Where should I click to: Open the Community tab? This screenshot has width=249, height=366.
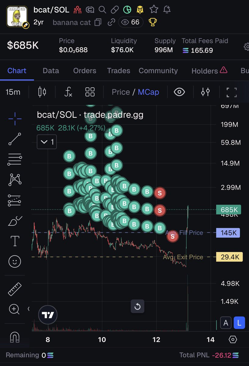158,70
